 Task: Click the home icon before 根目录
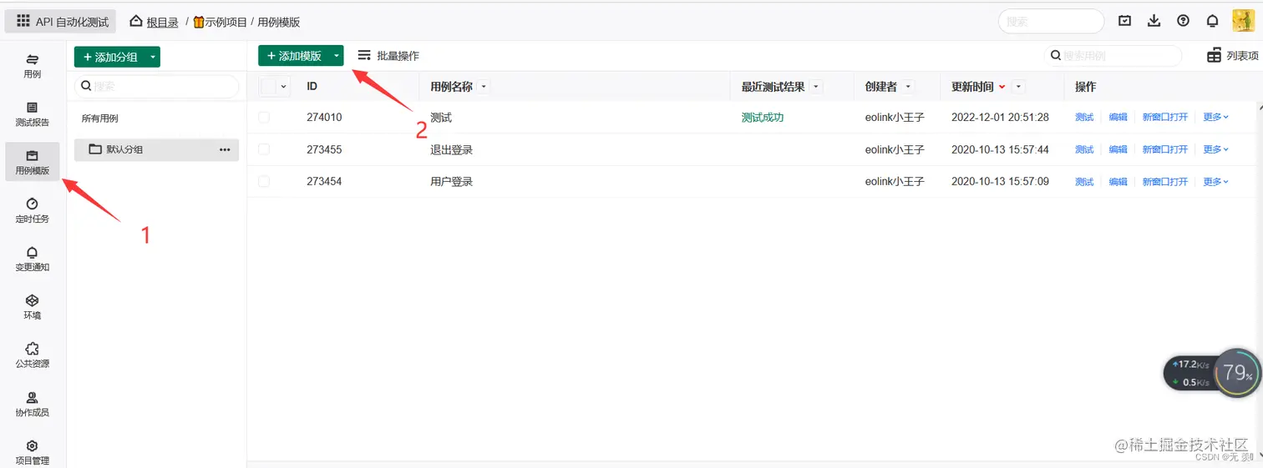pos(136,21)
